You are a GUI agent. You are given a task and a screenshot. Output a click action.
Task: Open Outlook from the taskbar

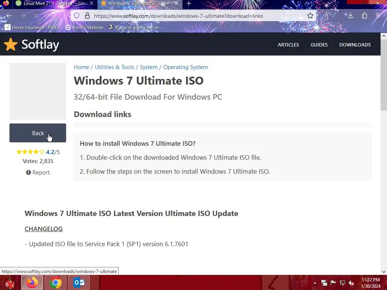[x=79, y=282]
